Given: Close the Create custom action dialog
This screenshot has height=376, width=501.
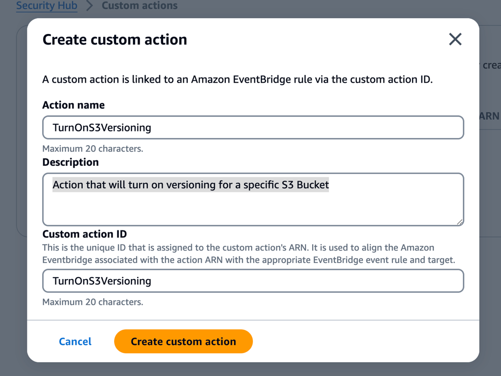Looking at the screenshot, I should (x=455, y=39).
